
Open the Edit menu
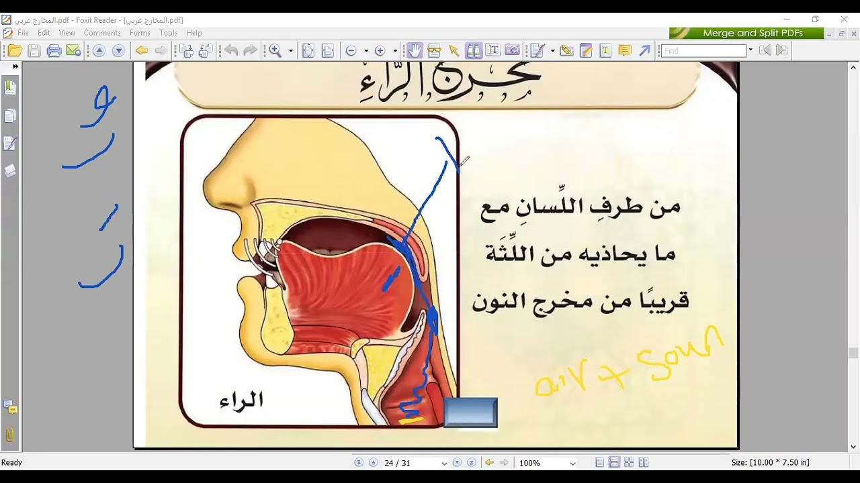coord(44,33)
